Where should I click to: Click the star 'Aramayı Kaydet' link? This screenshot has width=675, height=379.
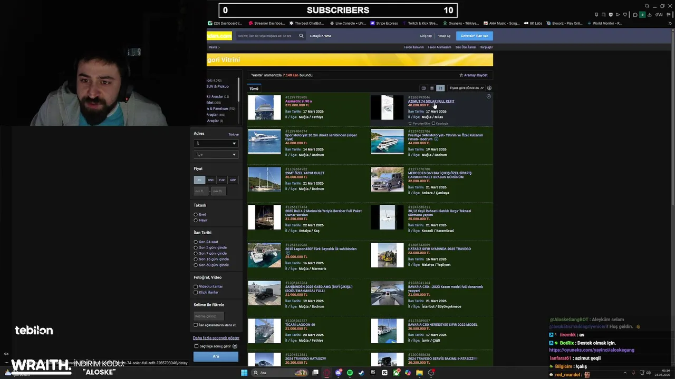point(473,75)
